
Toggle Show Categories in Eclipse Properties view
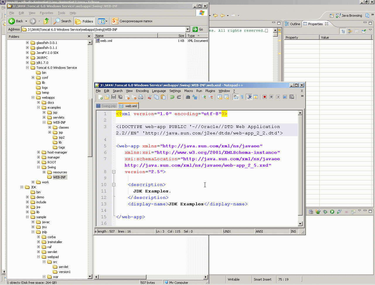click(x=343, y=31)
